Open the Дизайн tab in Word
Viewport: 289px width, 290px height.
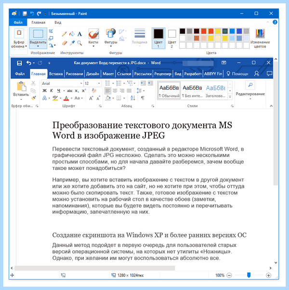point(92,74)
